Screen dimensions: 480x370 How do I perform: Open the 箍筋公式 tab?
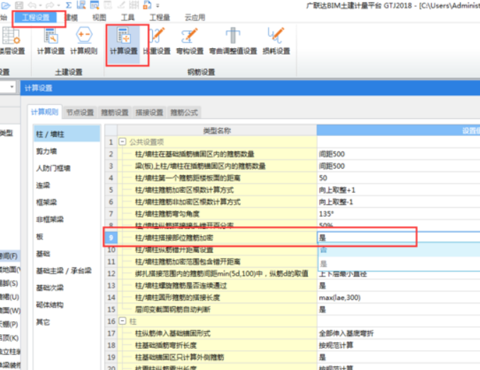(x=185, y=112)
